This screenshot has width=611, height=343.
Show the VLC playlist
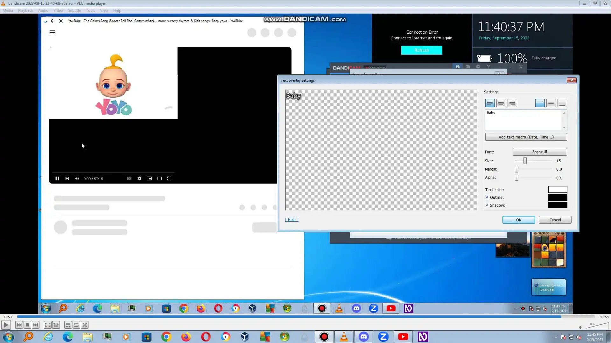(68, 325)
